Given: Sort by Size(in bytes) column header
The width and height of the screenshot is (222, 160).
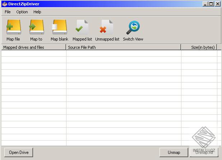Looking at the screenshot, I should tap(199, 47).
